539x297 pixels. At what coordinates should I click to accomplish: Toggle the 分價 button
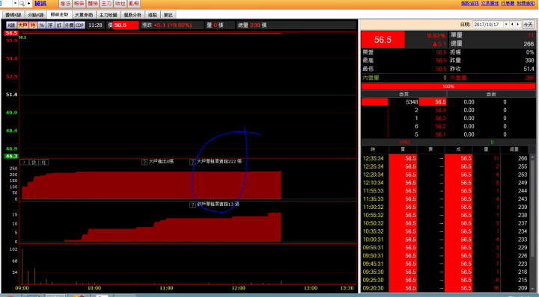coord(69,25)
